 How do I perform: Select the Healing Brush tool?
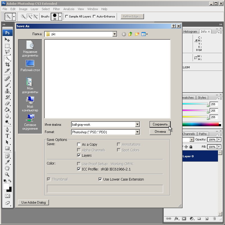pyautogui.click(x=7, y=79)
